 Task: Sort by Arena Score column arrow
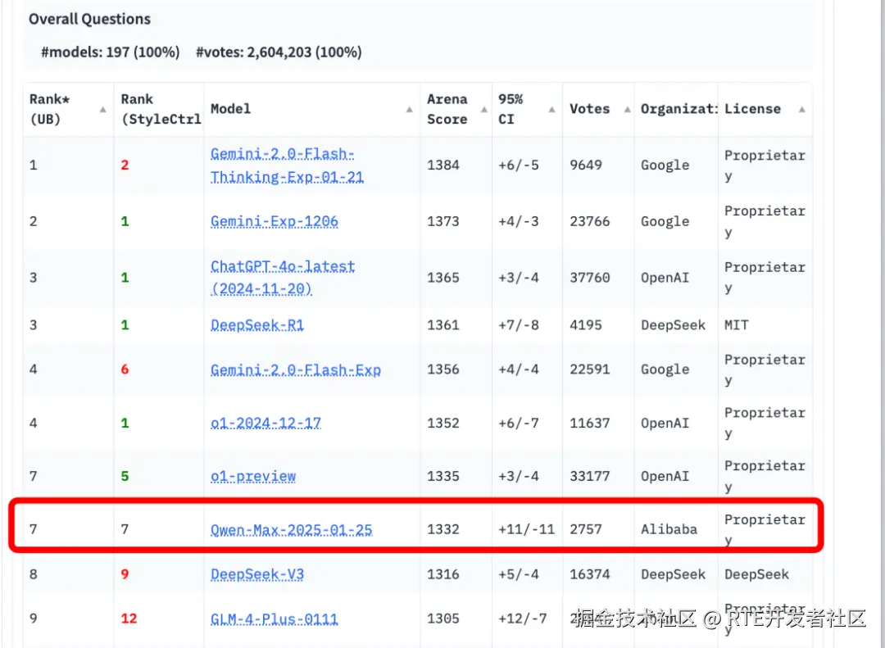pos(484,110)
